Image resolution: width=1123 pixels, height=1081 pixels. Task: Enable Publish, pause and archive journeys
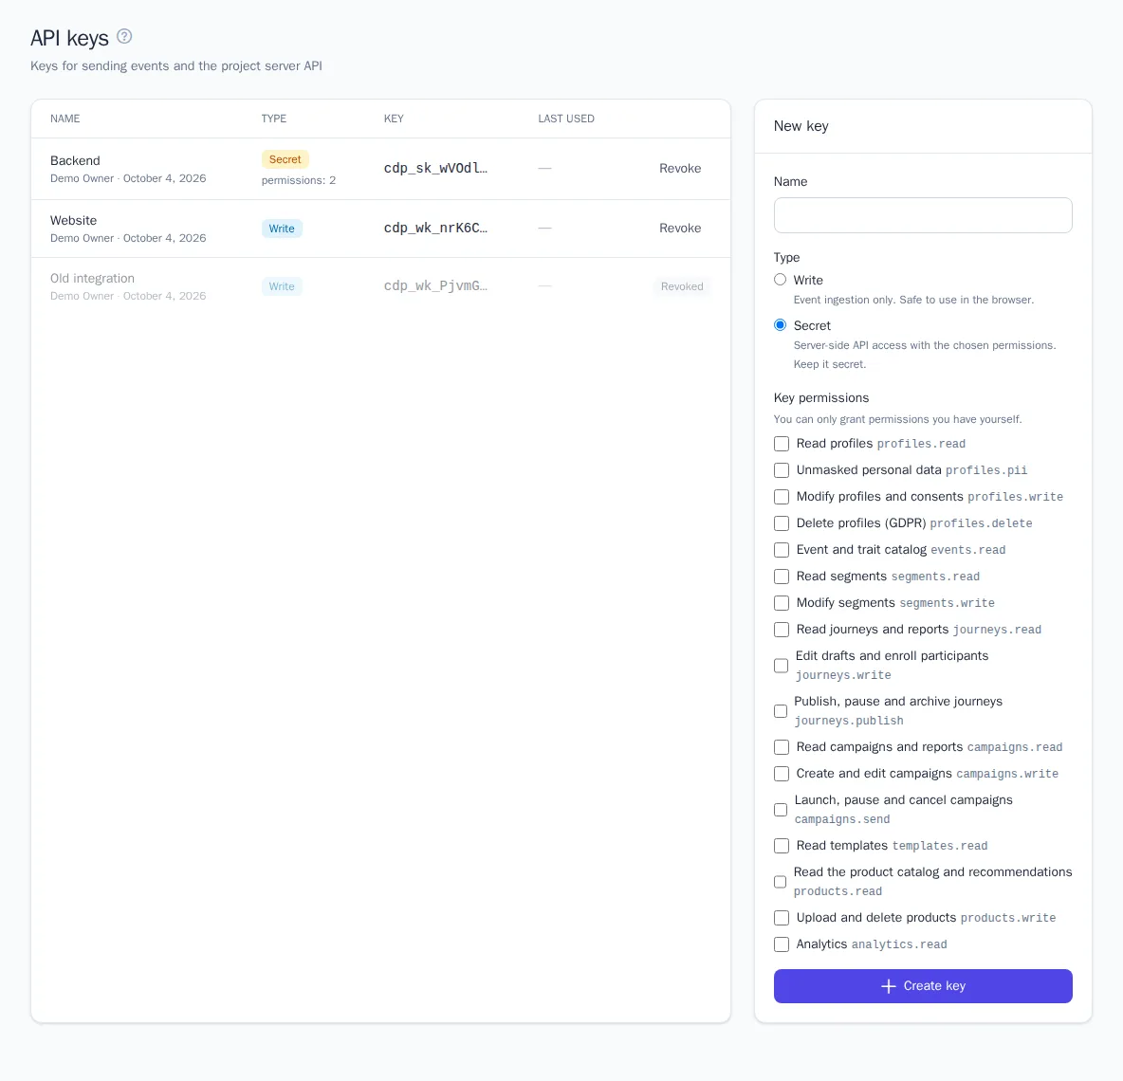pos(781,711)
